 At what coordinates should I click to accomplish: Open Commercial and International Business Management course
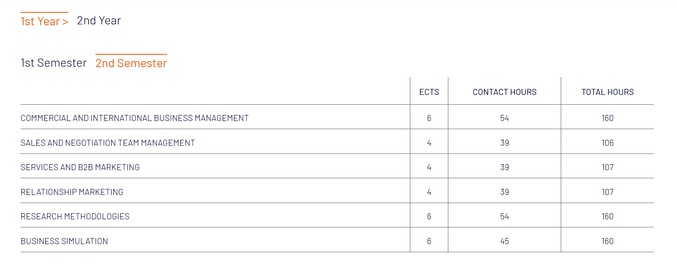[135, 118]
